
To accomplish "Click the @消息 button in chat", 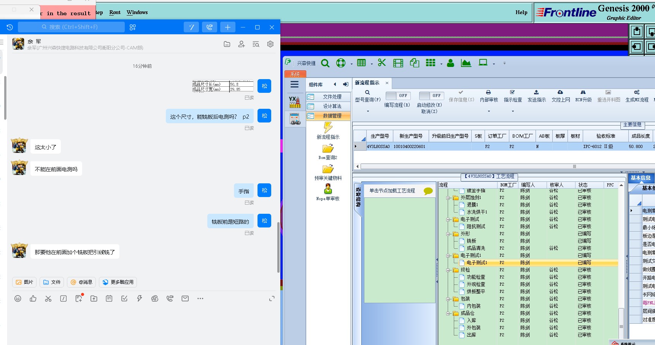I will click(81, 282).
